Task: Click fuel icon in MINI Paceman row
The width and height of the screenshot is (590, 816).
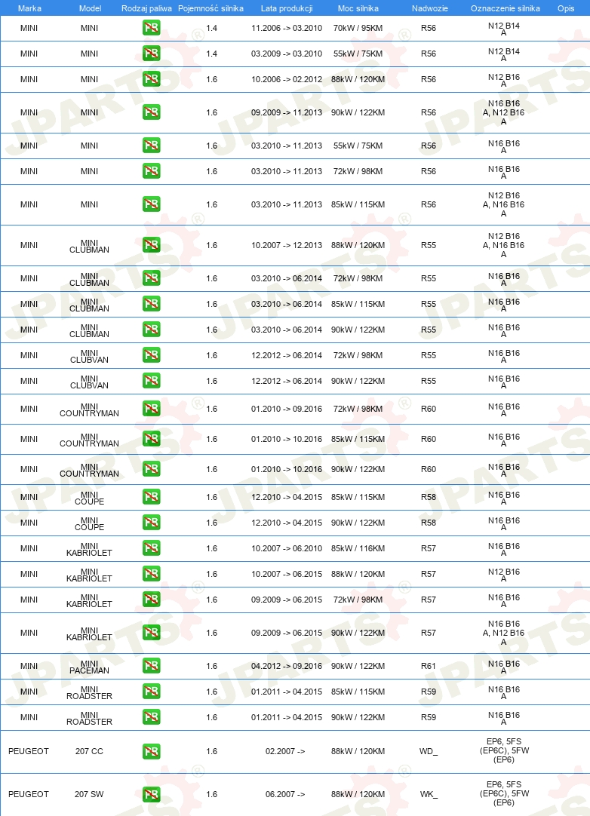Action: tap(151, 666)
